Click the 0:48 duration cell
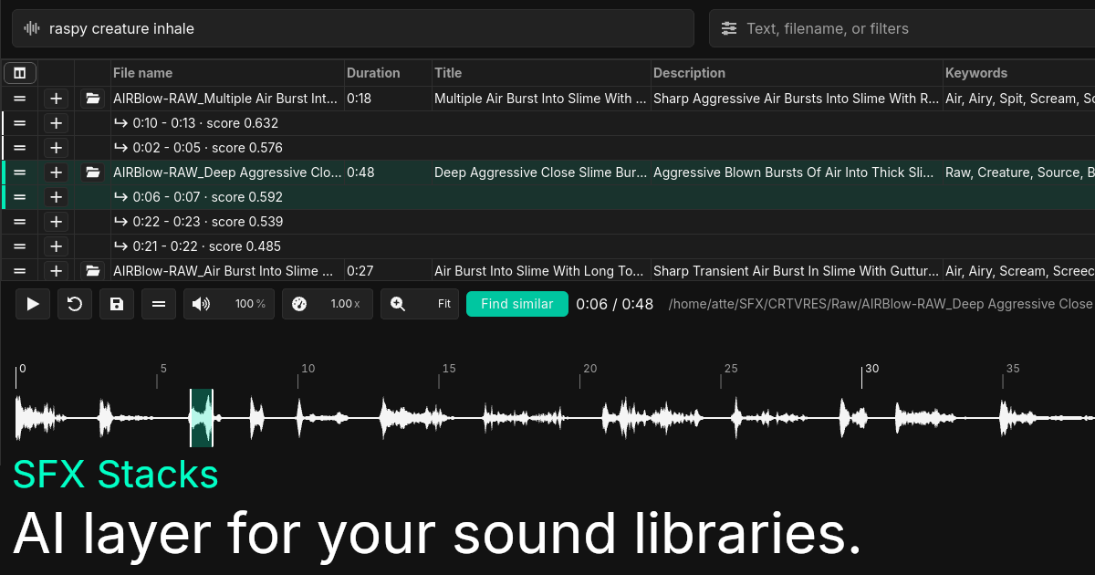This screenshot has height=575, width=1095. 360,172
